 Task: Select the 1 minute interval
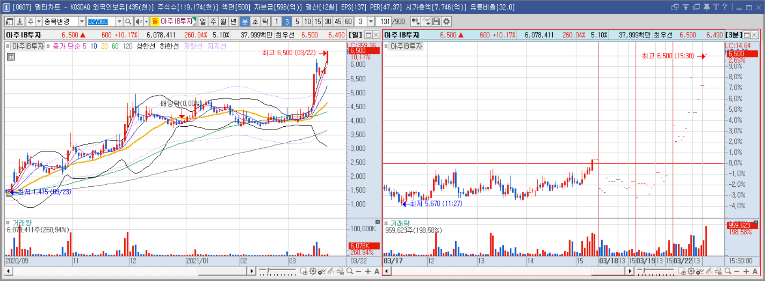(x=277, y=21)
